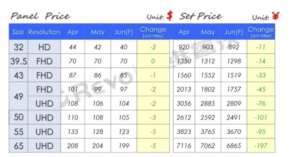Click the Panel Price "Apr" column header
293x157 pixels.
pos(73,32)
